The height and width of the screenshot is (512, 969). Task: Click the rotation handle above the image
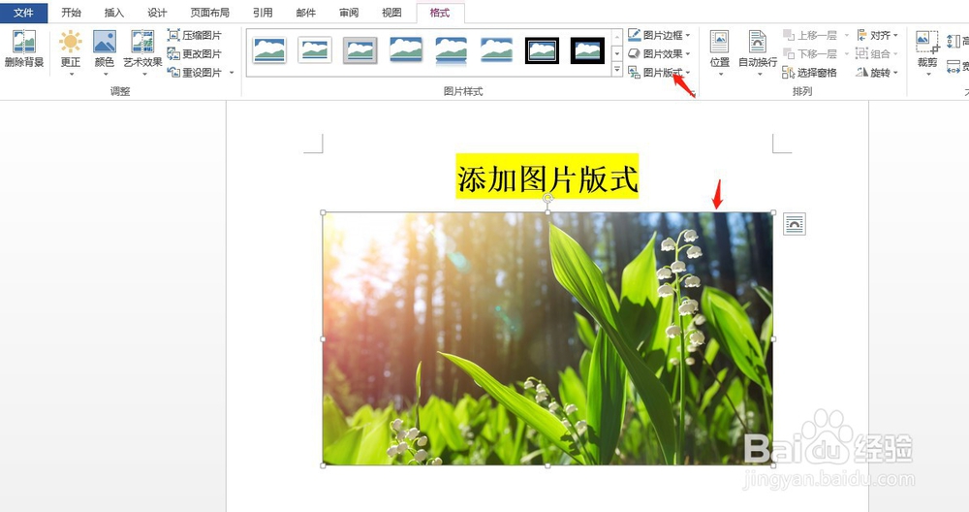[547, 198]
